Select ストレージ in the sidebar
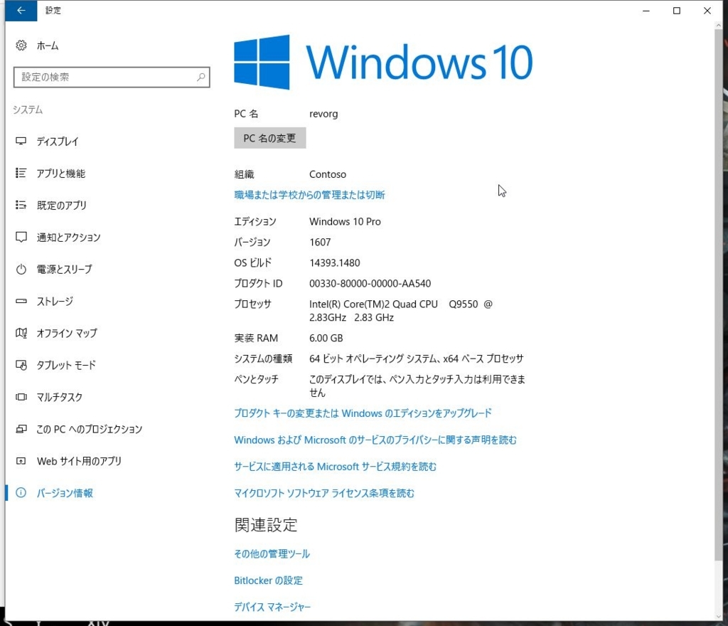This screenshot has height=626, width=728. (55, 301)
